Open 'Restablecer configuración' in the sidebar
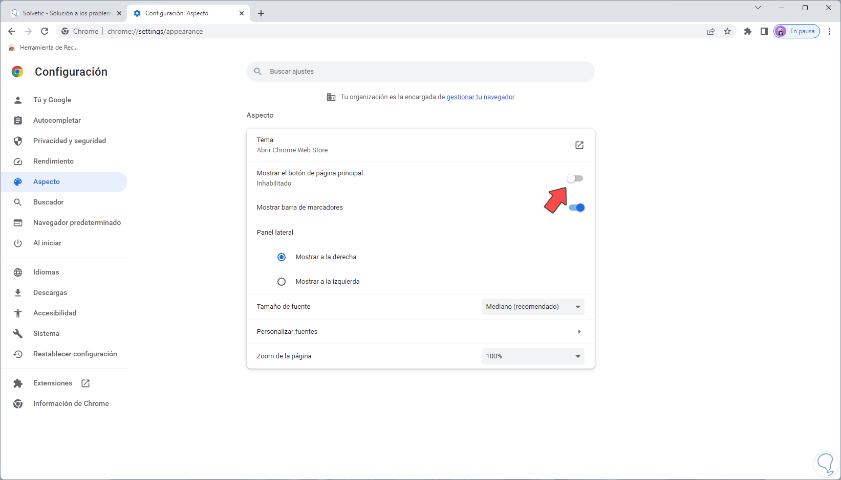The height and width of the screenshot is (480, 841). [x=75, y=354]
